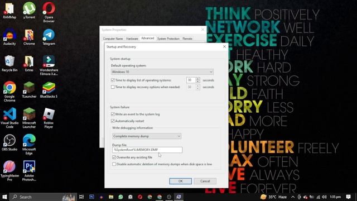The height and width of the screenshot is (201, 357).
Task: Open the RAMMap desktop icon
Action: (x=9, y=11)
